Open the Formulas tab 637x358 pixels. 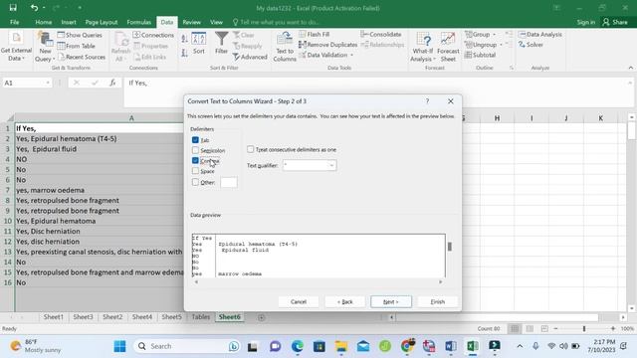coord(138,22)
